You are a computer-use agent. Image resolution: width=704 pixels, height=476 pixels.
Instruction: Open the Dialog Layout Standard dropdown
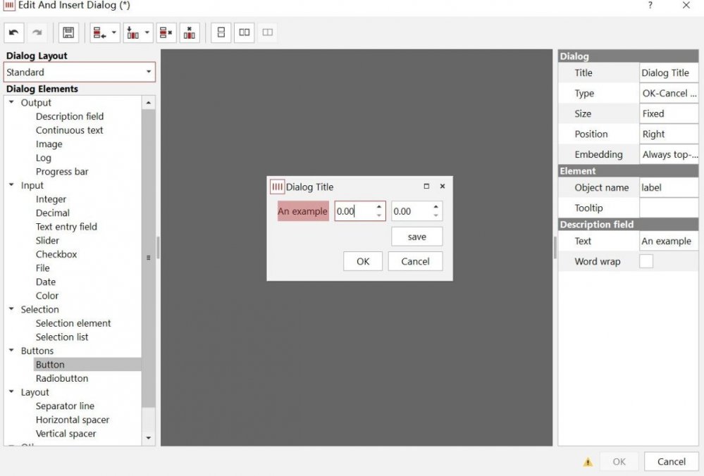point(79,72)
